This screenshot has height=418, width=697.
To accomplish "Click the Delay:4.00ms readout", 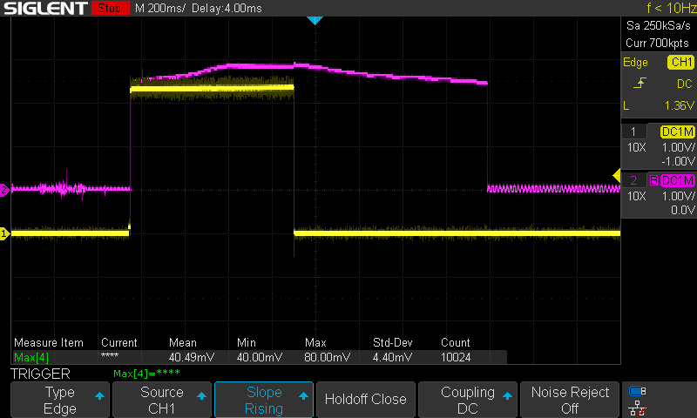I will click(227, 8).
